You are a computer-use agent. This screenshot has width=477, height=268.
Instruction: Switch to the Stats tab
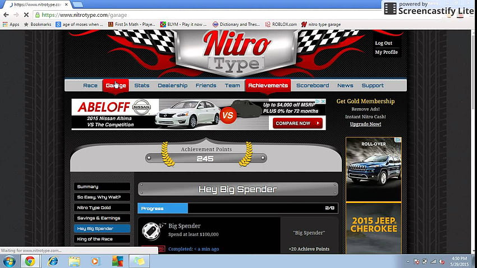pos(142,85)
